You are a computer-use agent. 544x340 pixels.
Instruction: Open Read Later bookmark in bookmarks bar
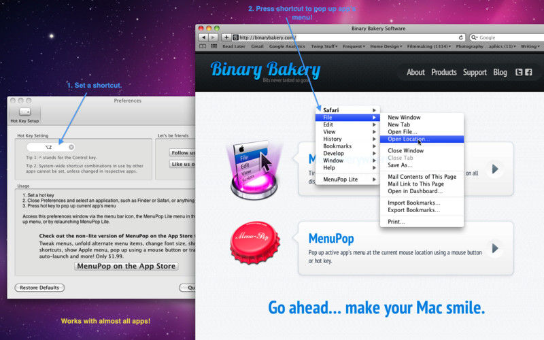pos(233,46)
